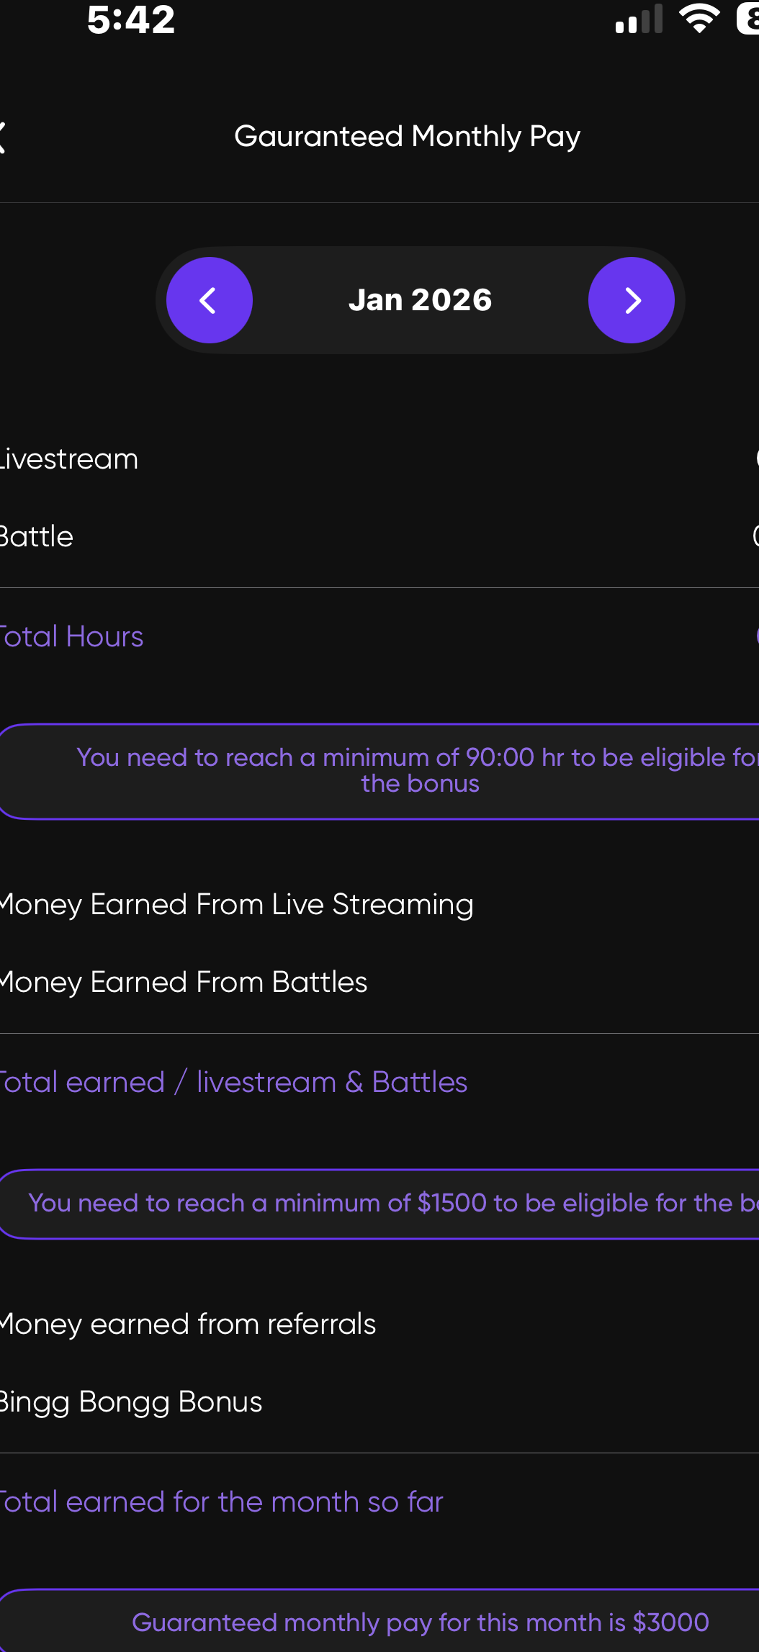Tap the cellular signal bars
Screen dimensions: 759x1652
tap(639, 19)
